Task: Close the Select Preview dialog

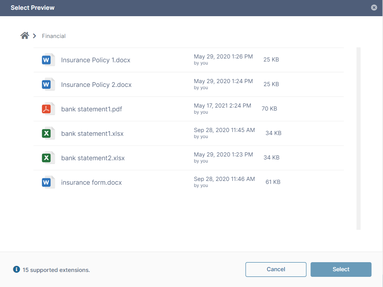Action: click(x=374, y=8)
